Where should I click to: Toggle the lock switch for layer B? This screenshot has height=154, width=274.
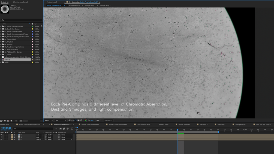(7, 135)
